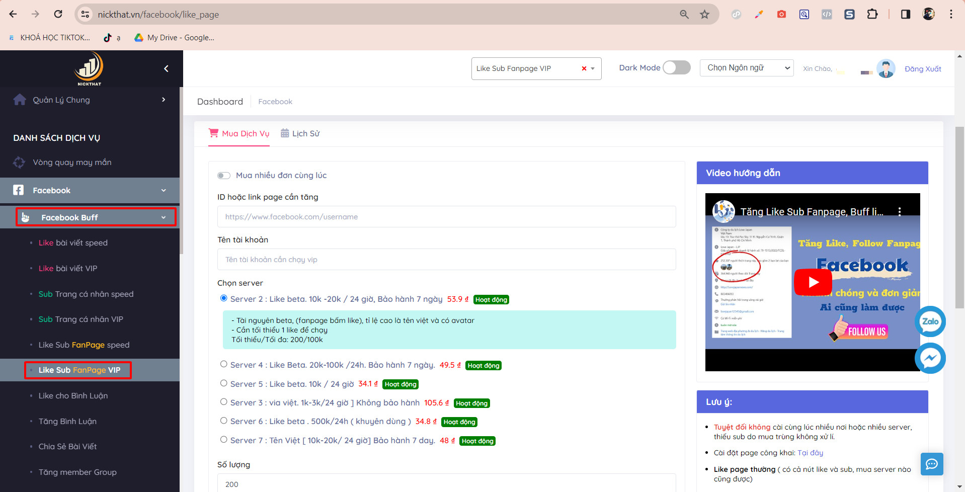Screen dimensions: 965x492
Task: Open the YouTube video three-dot options
Action: (900, 212)
